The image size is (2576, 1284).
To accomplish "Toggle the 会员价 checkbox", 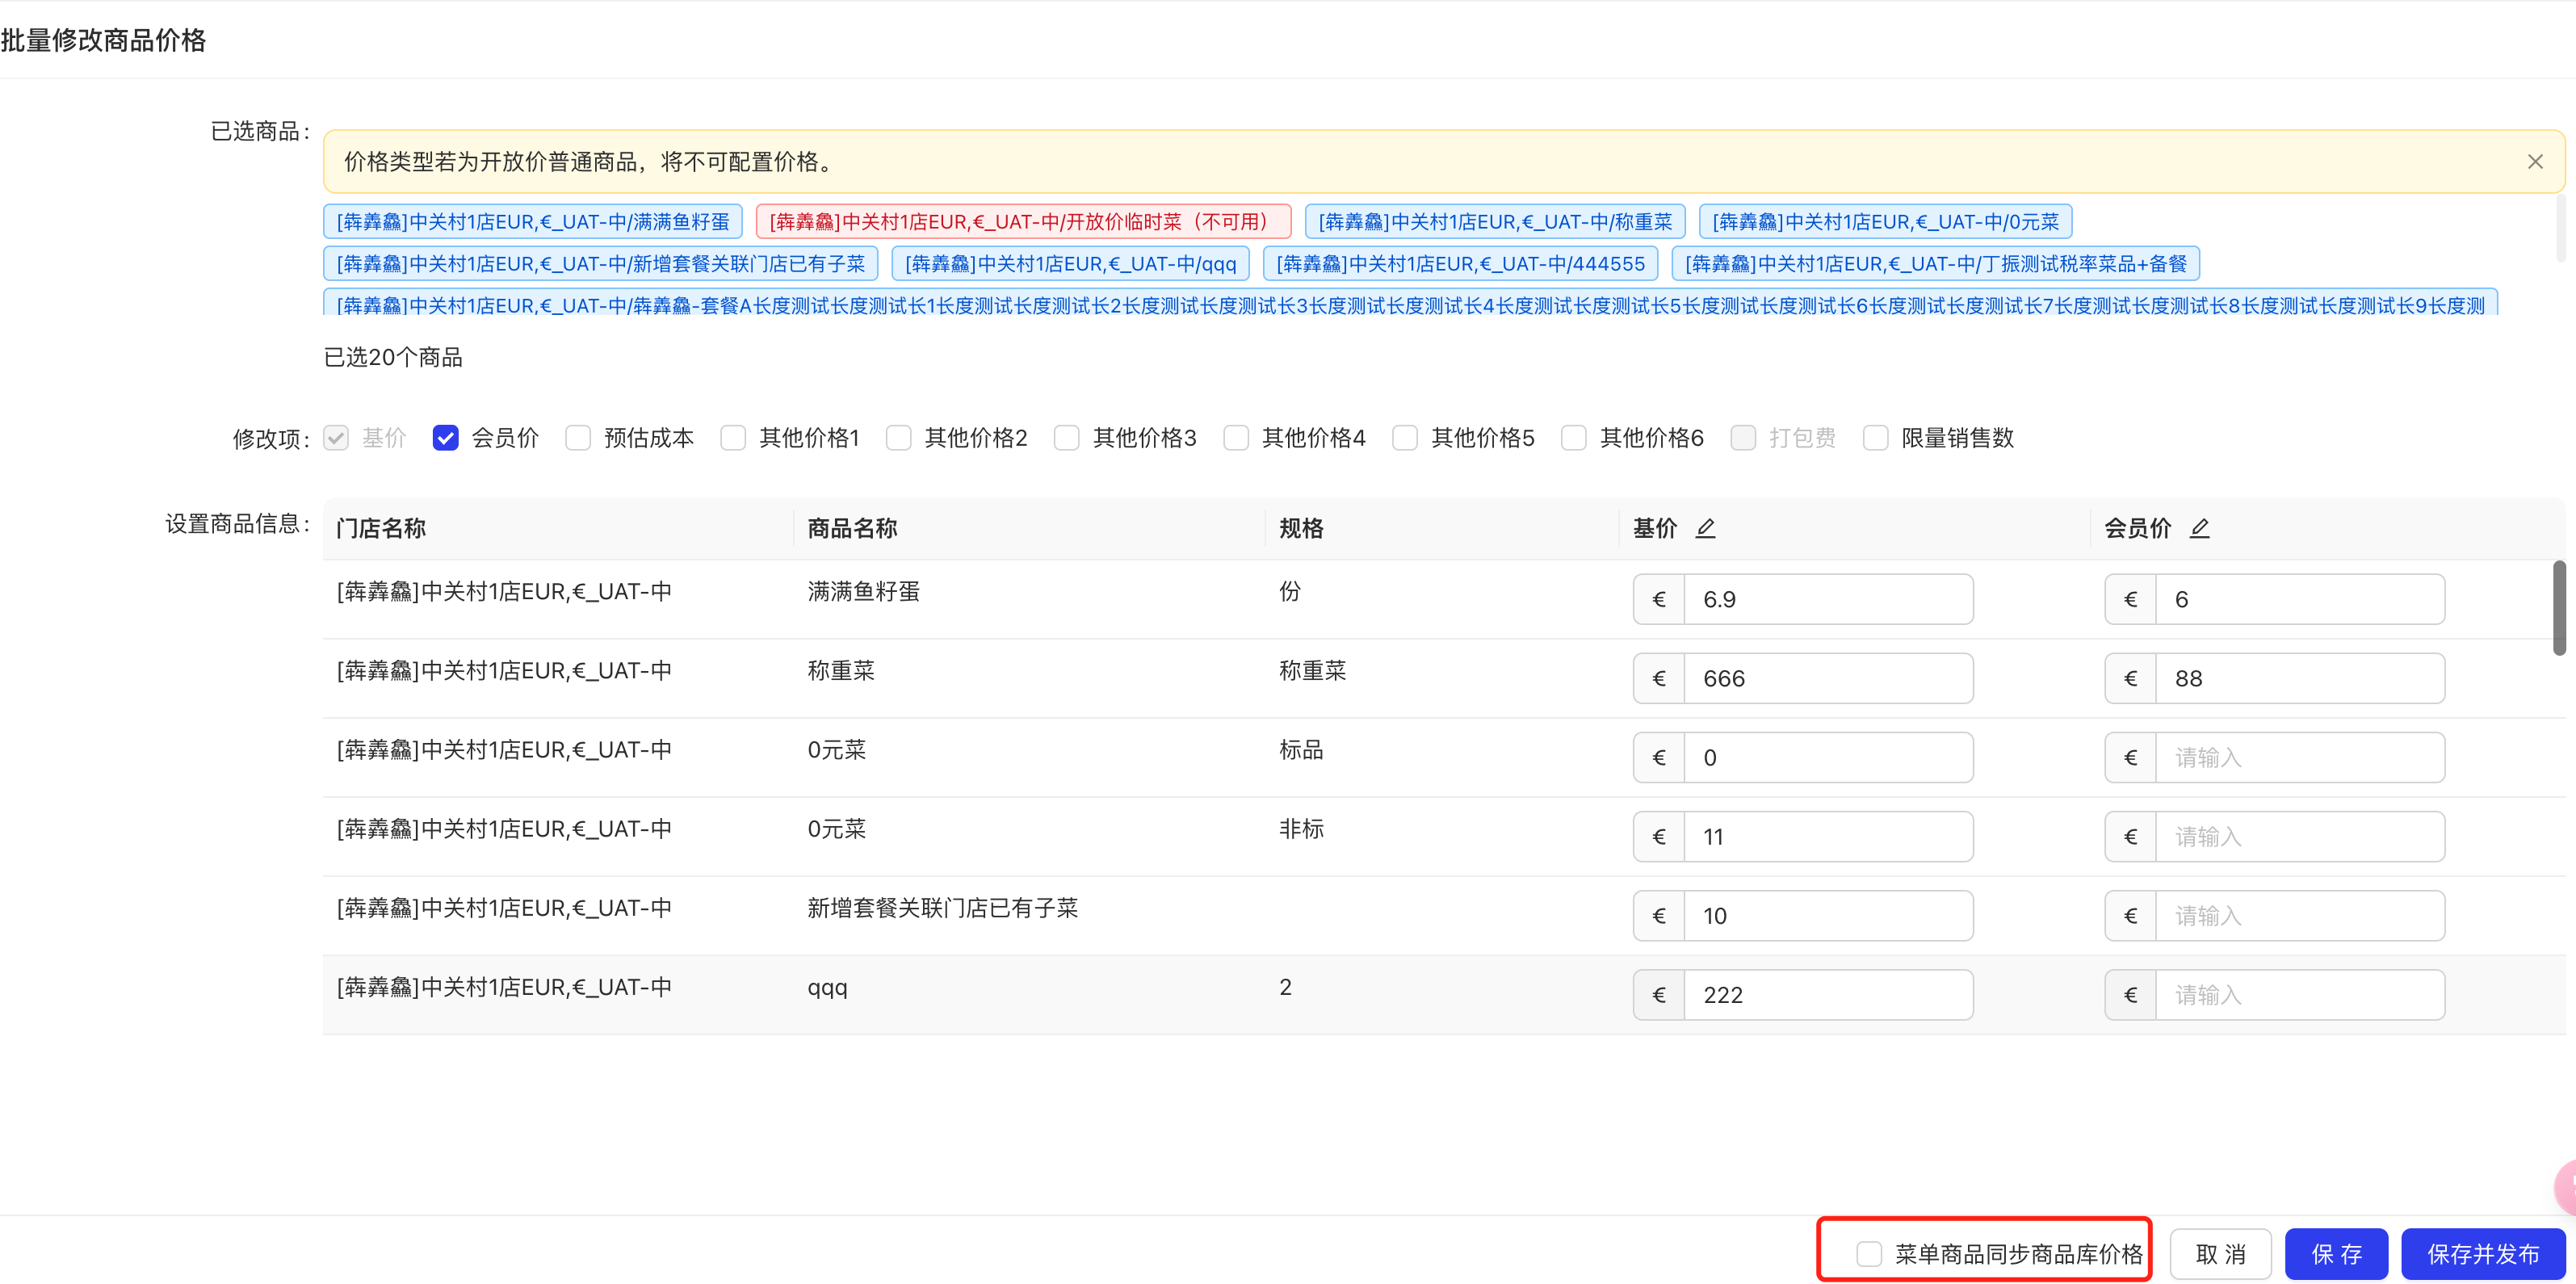I will pyautogui.click(x=445, y=438).
